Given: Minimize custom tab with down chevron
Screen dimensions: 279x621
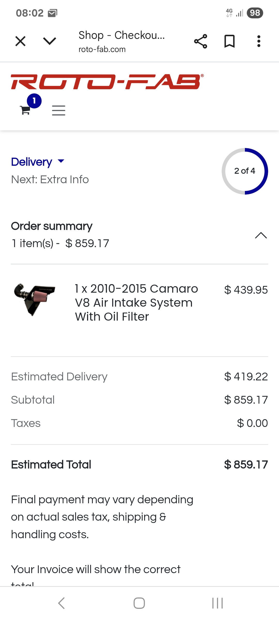Looking at the screenshot, I should pyautogui.click(x=49, y=41).
